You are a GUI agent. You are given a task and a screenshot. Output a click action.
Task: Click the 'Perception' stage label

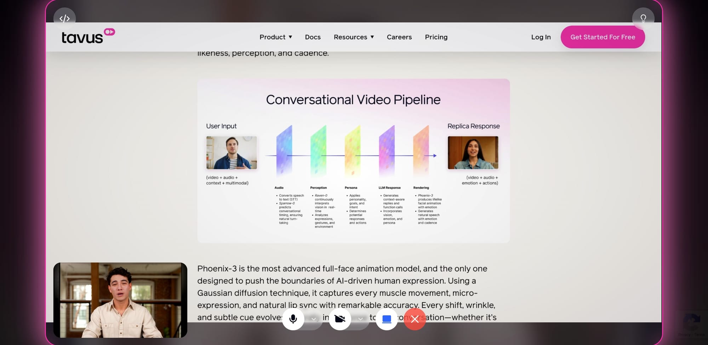pos(319,188)
